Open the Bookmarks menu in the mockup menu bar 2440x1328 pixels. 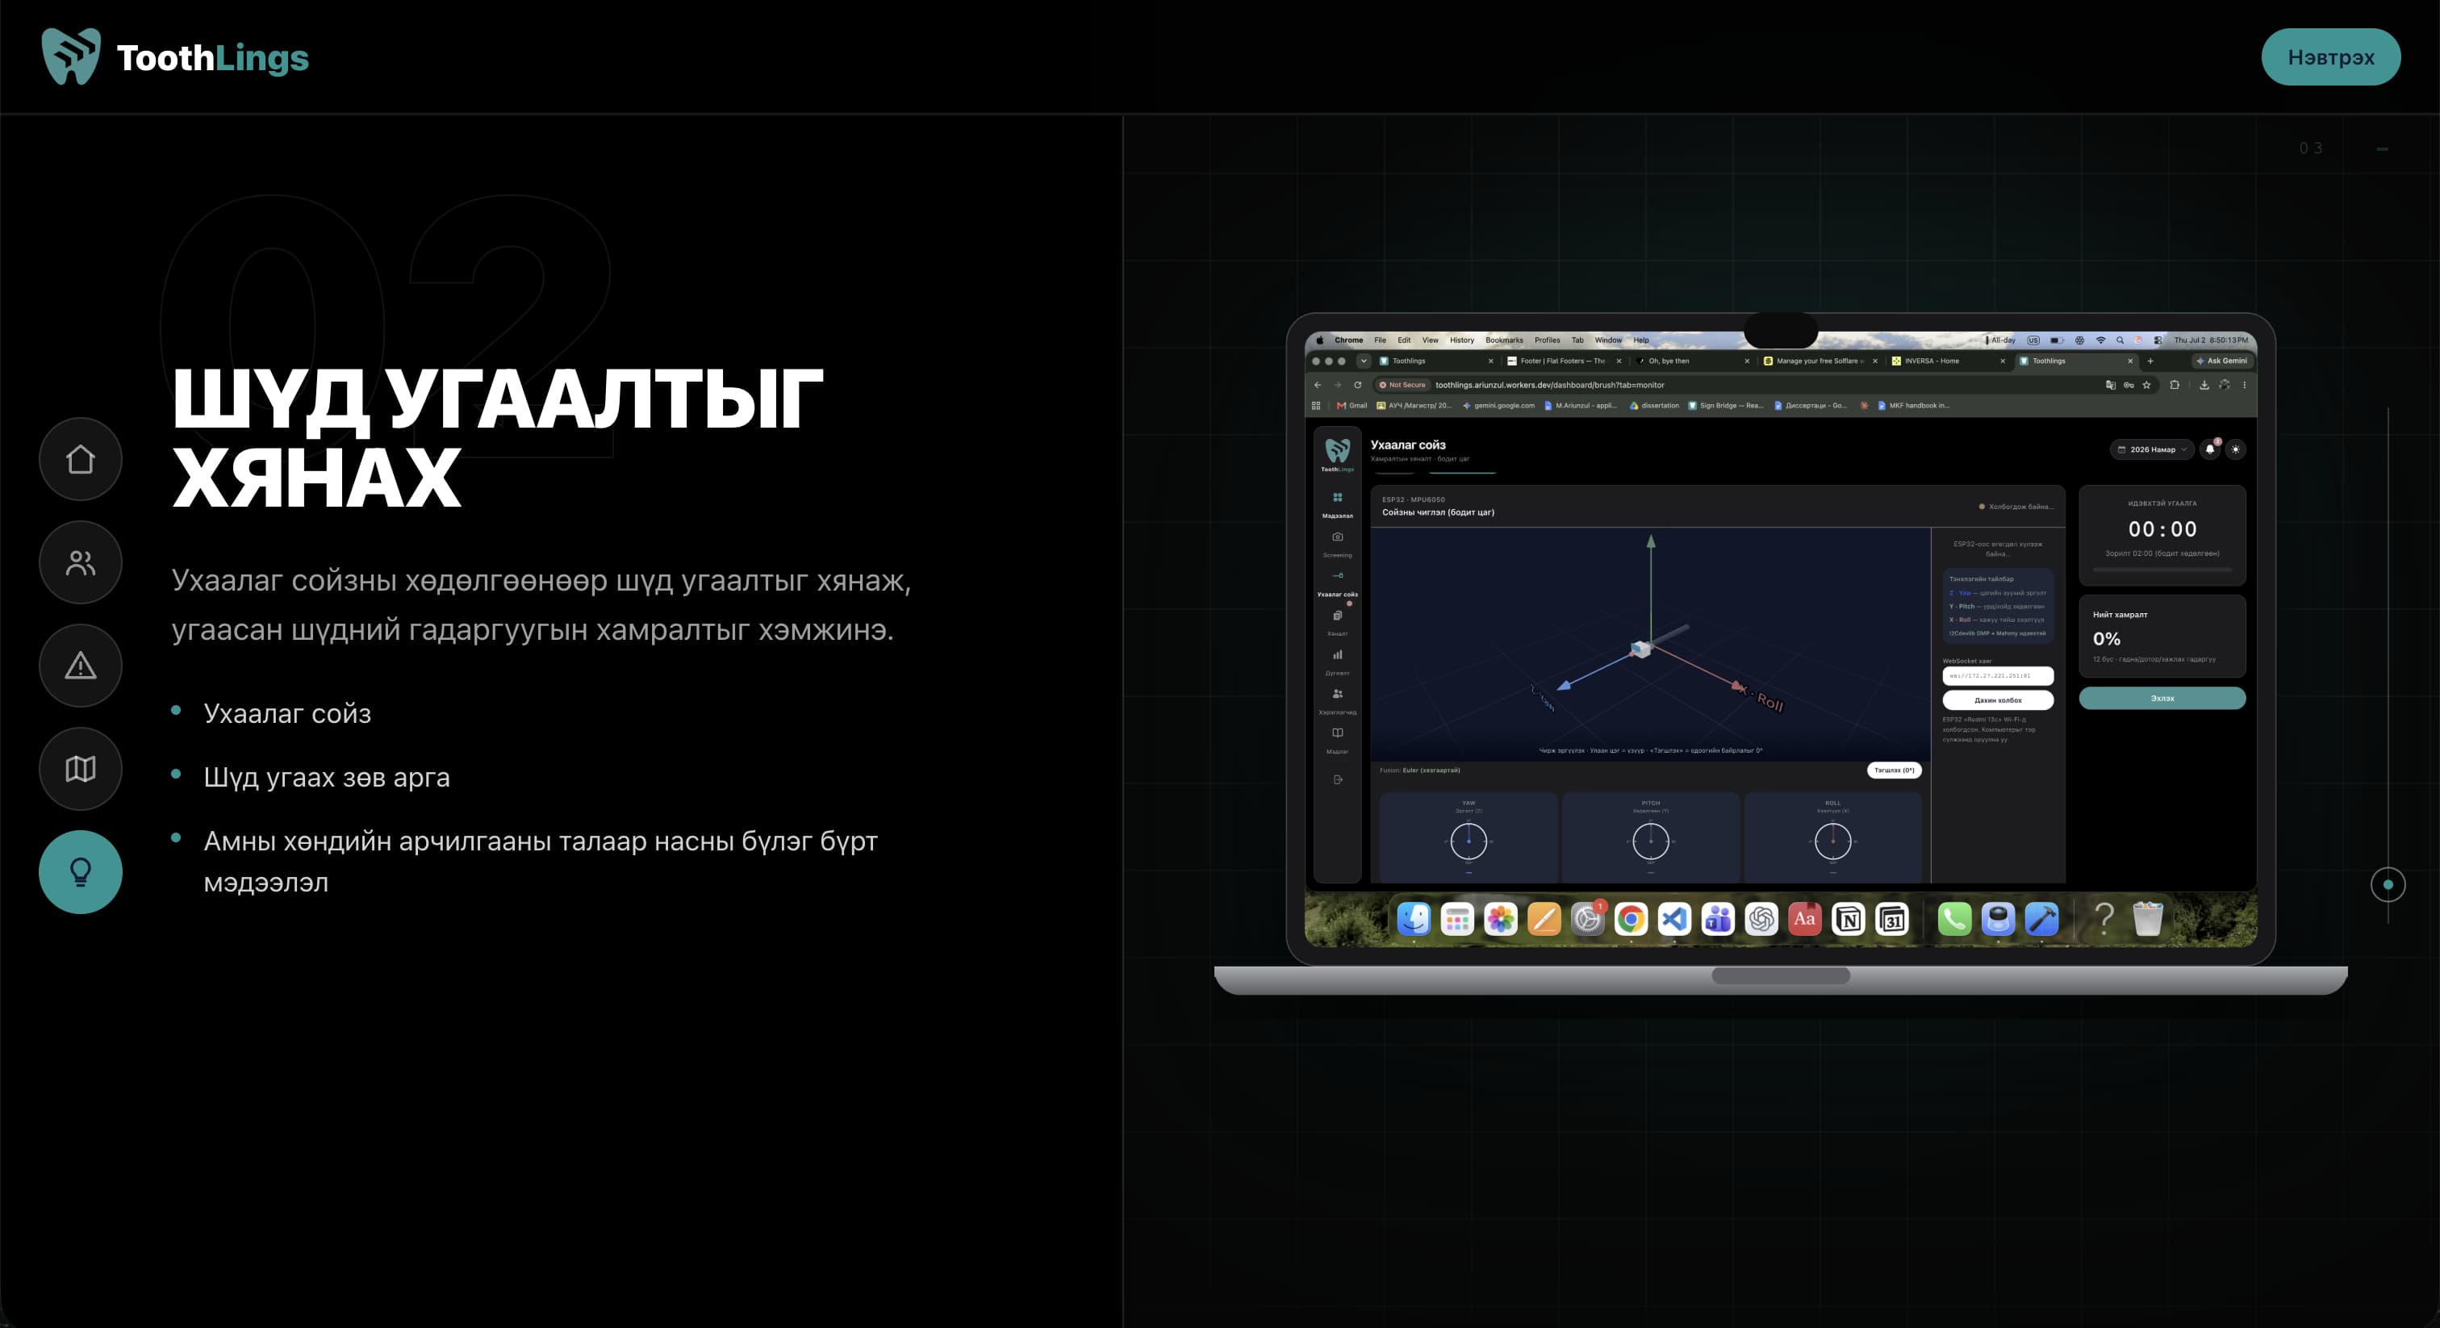[x=1504, y=340]
